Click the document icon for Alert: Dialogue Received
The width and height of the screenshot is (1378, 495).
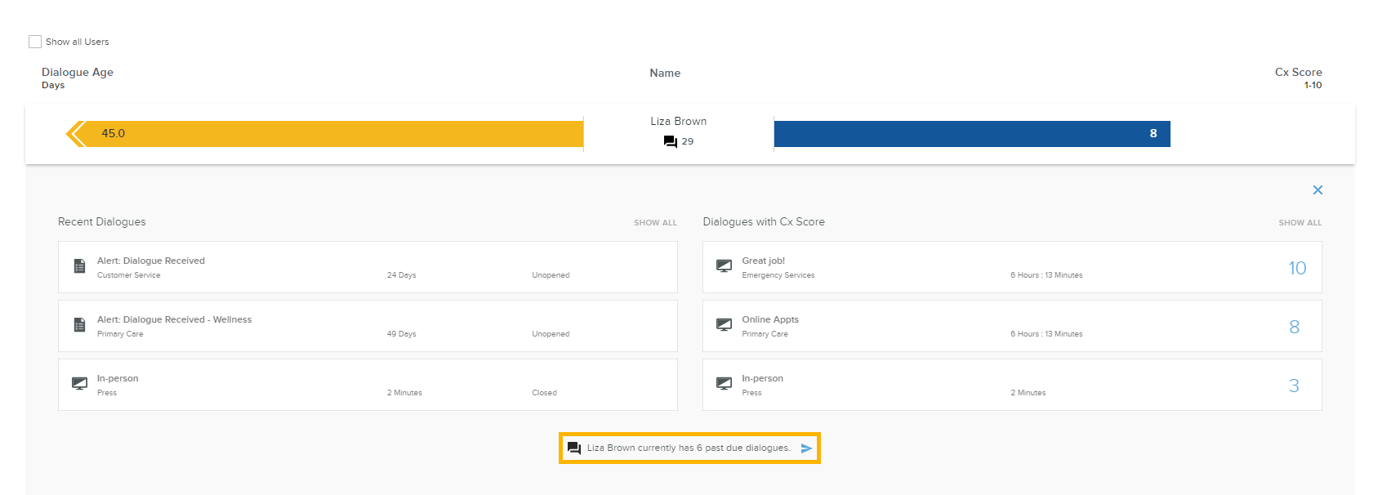[79, 266]
